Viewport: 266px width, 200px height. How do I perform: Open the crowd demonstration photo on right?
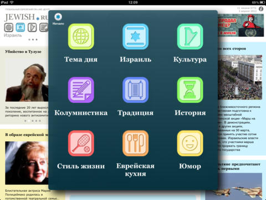click(240, 77)
